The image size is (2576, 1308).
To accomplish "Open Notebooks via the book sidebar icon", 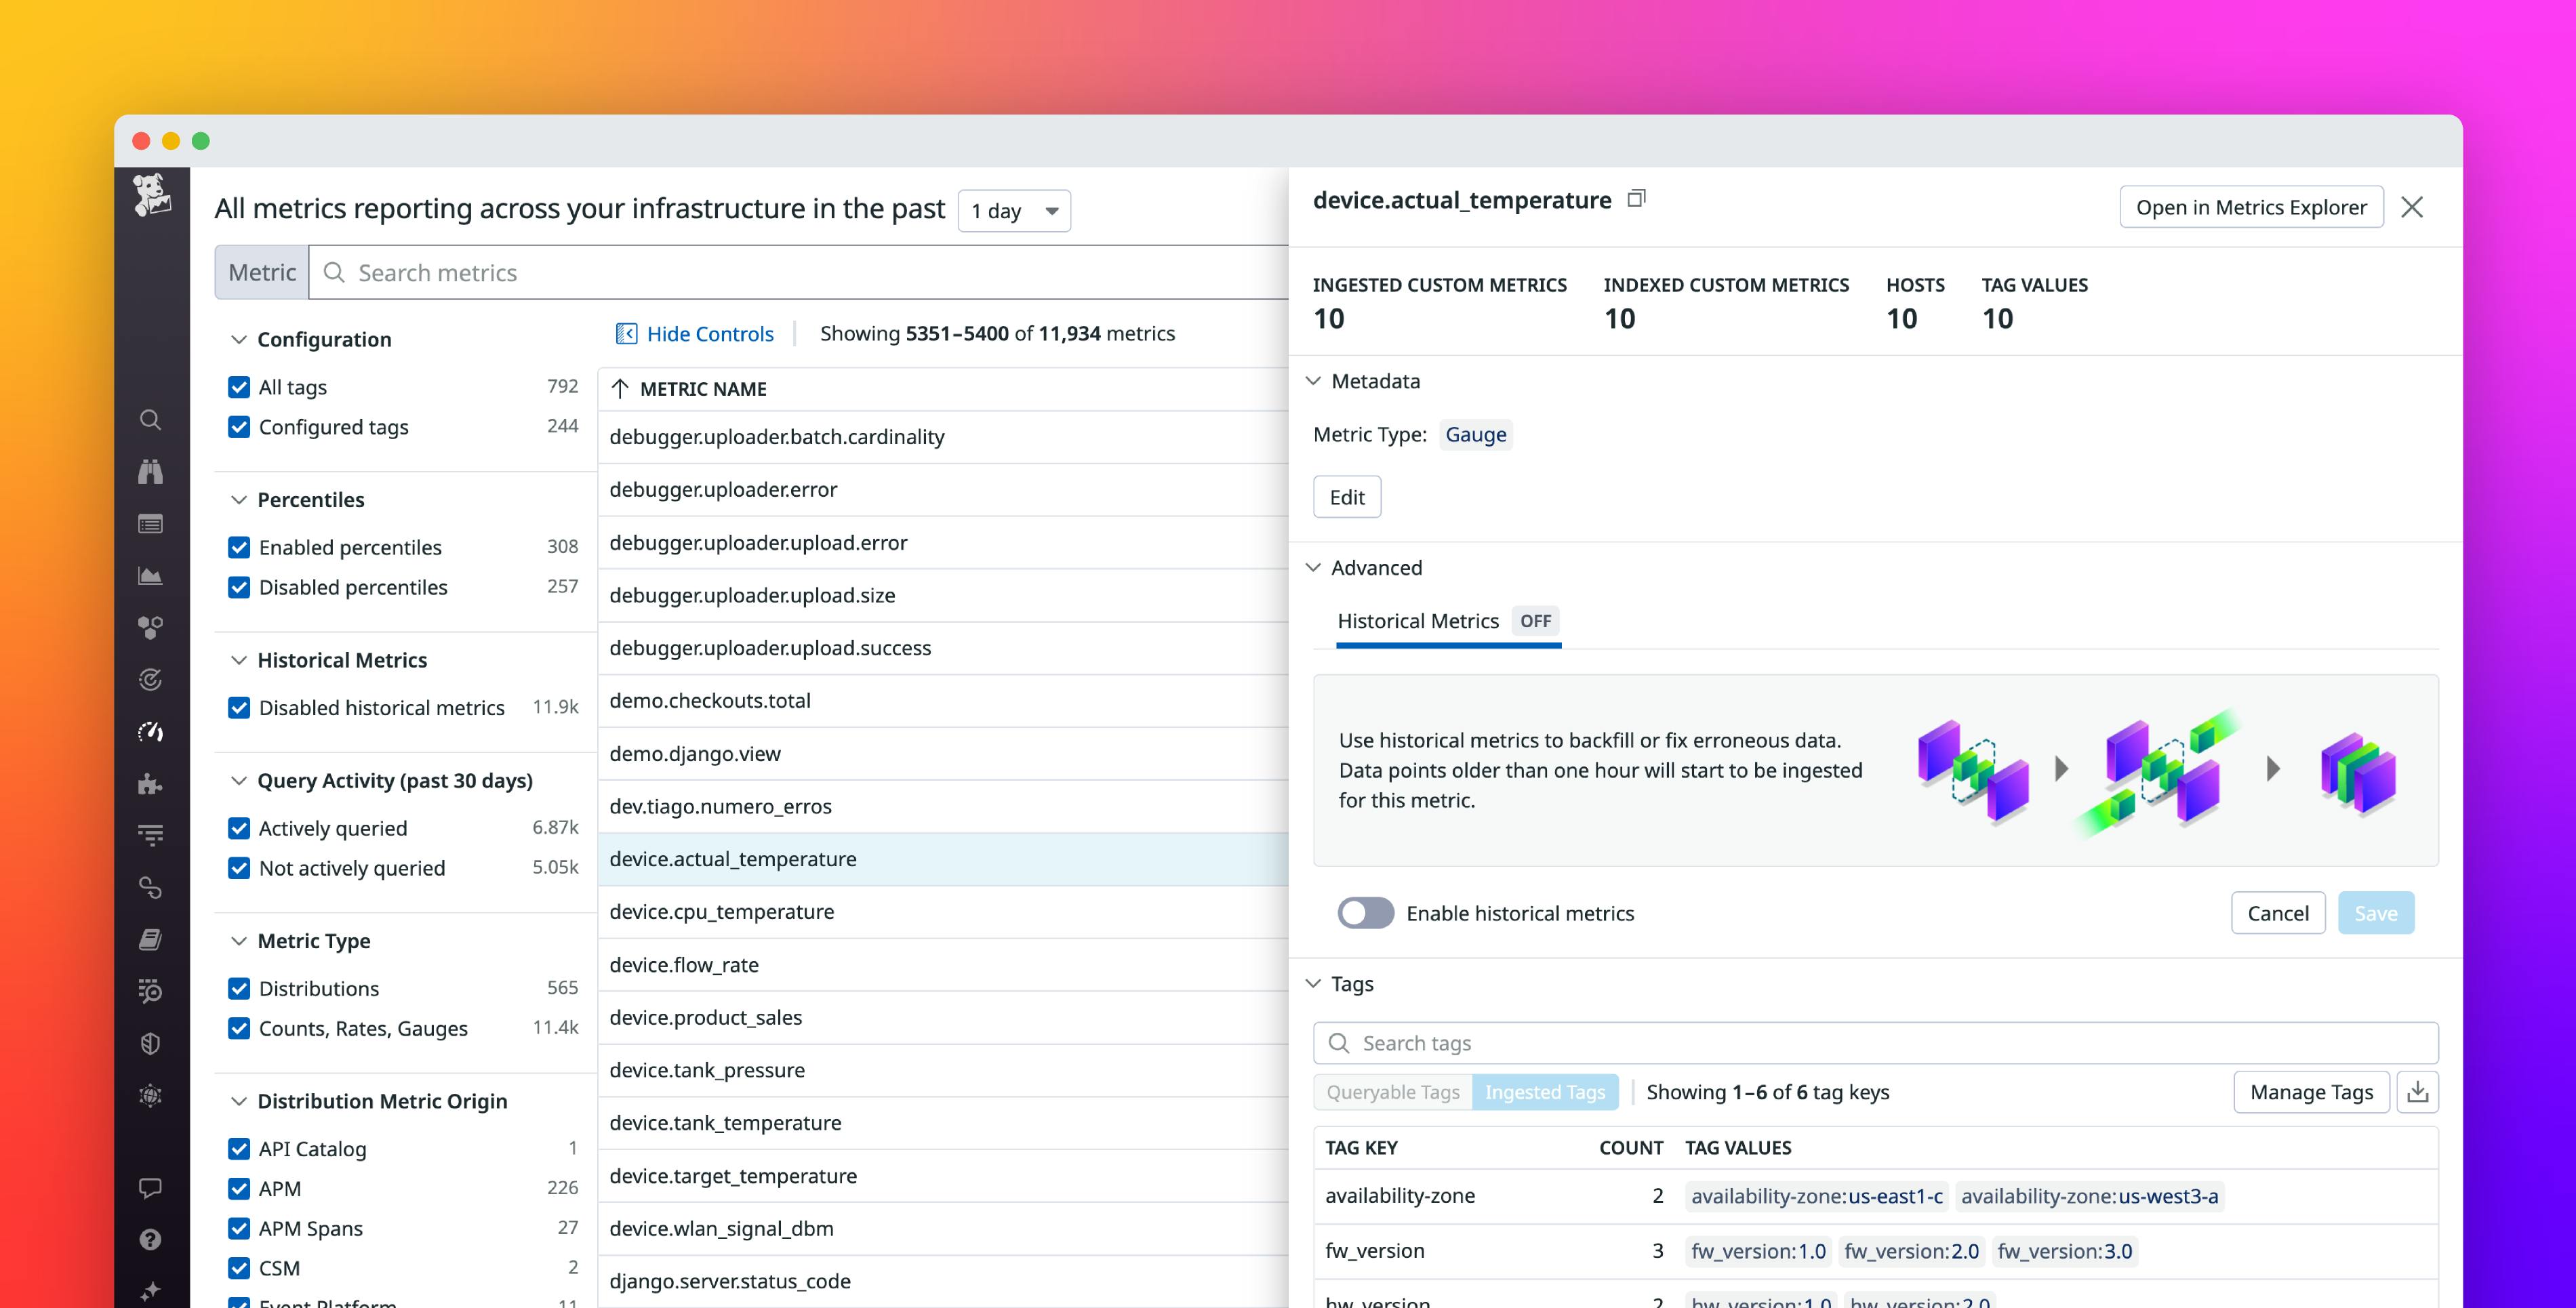I will click(151, 939).
